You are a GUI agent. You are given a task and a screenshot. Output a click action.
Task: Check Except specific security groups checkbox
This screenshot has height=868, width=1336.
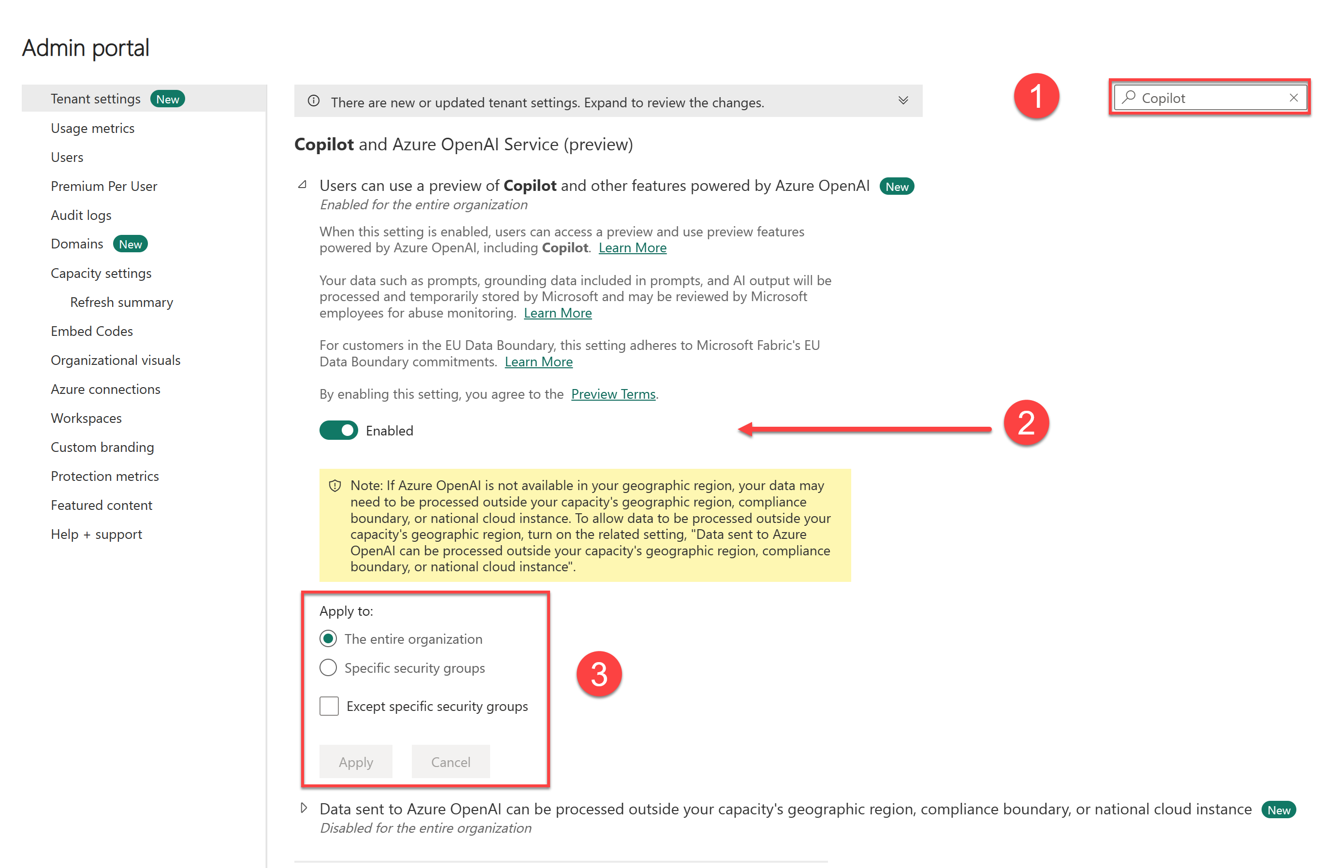[329, 707]
